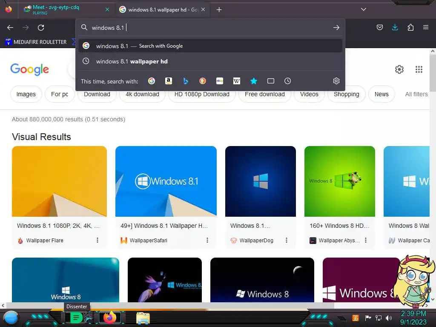
Task: Open Google quick settings gear
Action: click(399, 69)
